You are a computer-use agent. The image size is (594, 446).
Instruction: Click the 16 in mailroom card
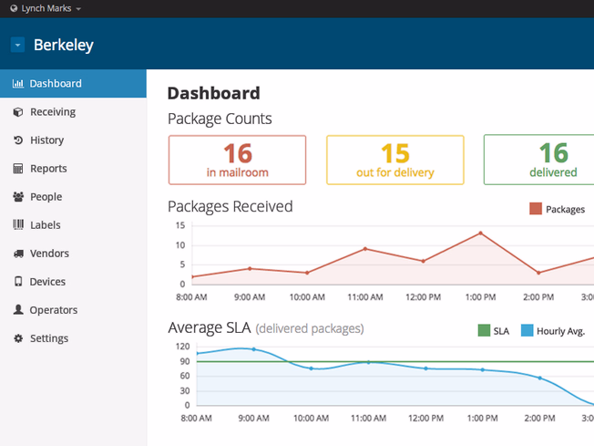click(237, 160)
